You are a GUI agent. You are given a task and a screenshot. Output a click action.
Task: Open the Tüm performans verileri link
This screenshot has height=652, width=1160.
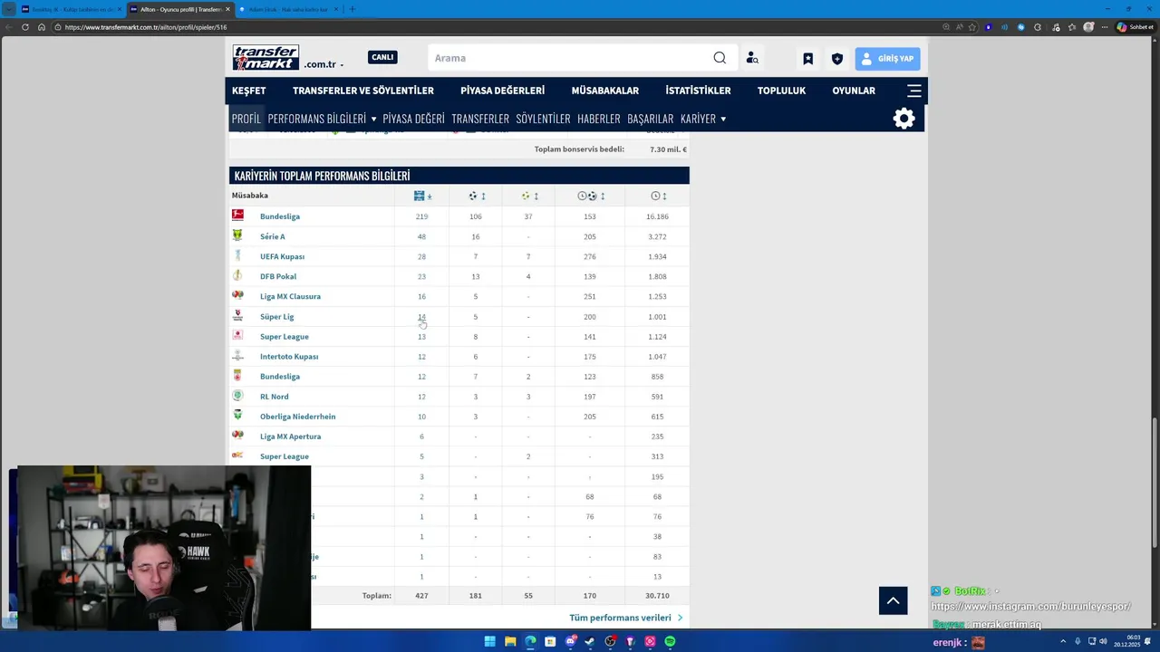626,618
